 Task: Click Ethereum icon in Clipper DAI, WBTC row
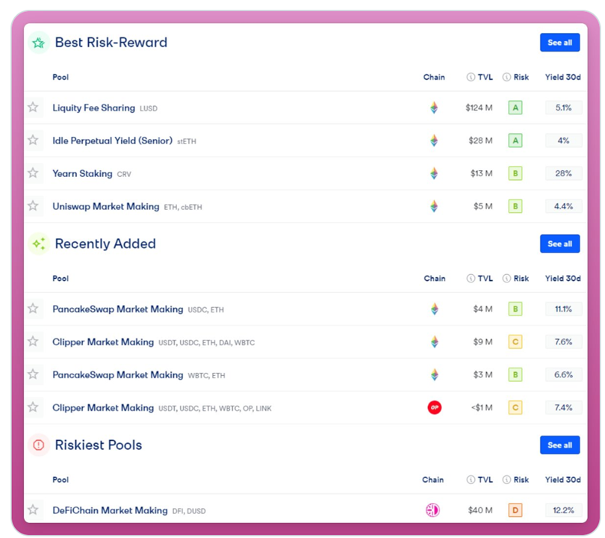pyautogui.click(x=435, y=341)
